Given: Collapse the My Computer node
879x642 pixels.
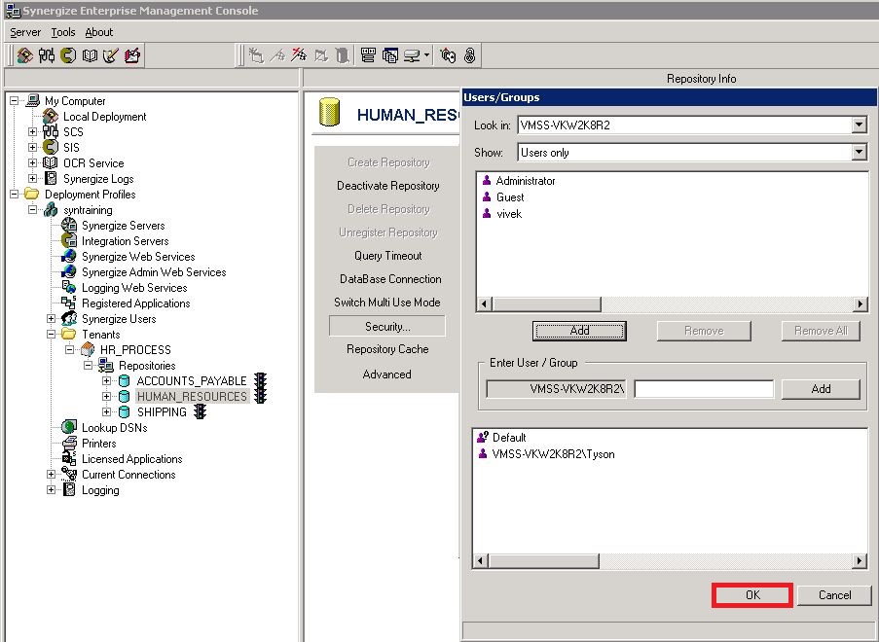Looking at the screenshot, I should [14, 101].
